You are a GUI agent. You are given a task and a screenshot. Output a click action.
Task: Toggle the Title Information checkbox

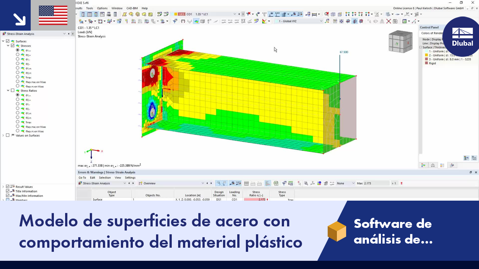pos(8,191)
